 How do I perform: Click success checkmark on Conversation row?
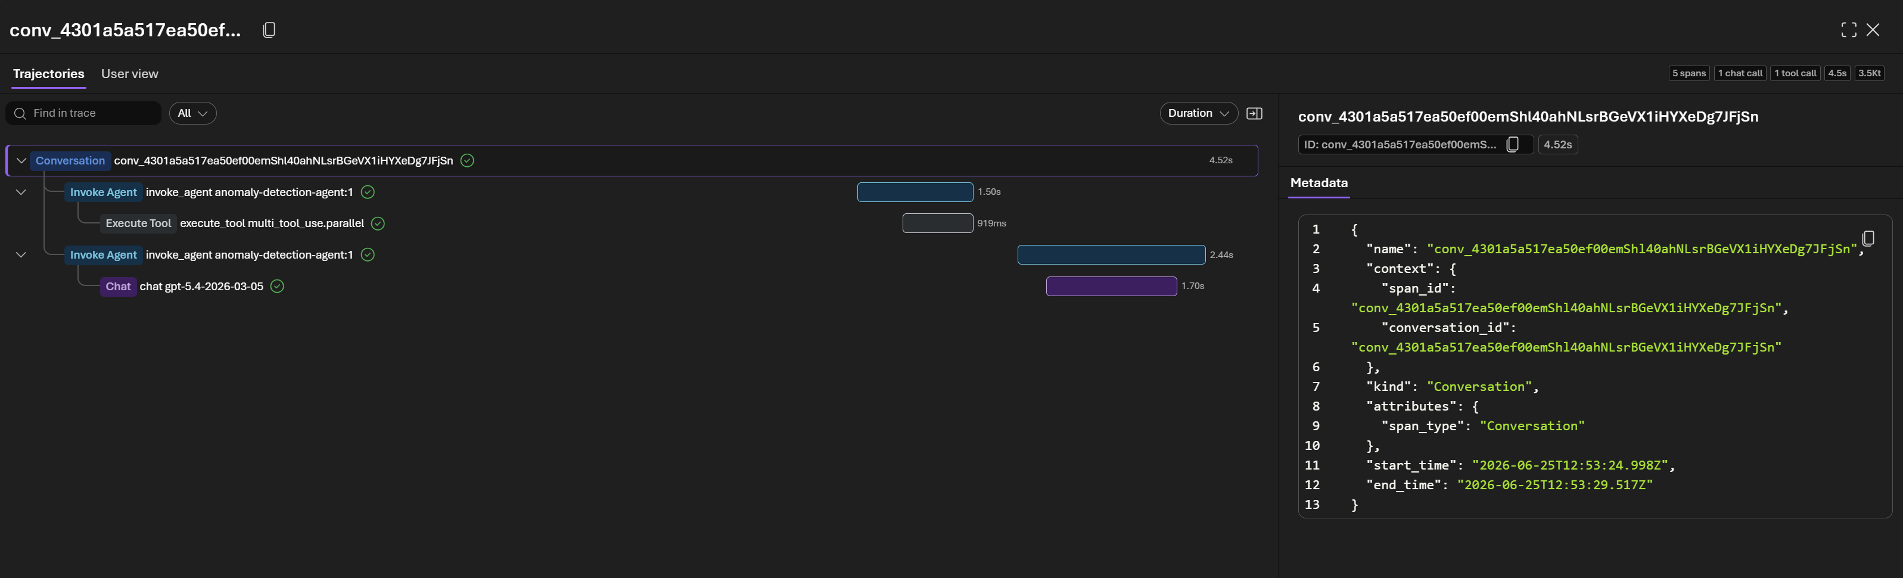pyautogui.click(x=467, y=160)
